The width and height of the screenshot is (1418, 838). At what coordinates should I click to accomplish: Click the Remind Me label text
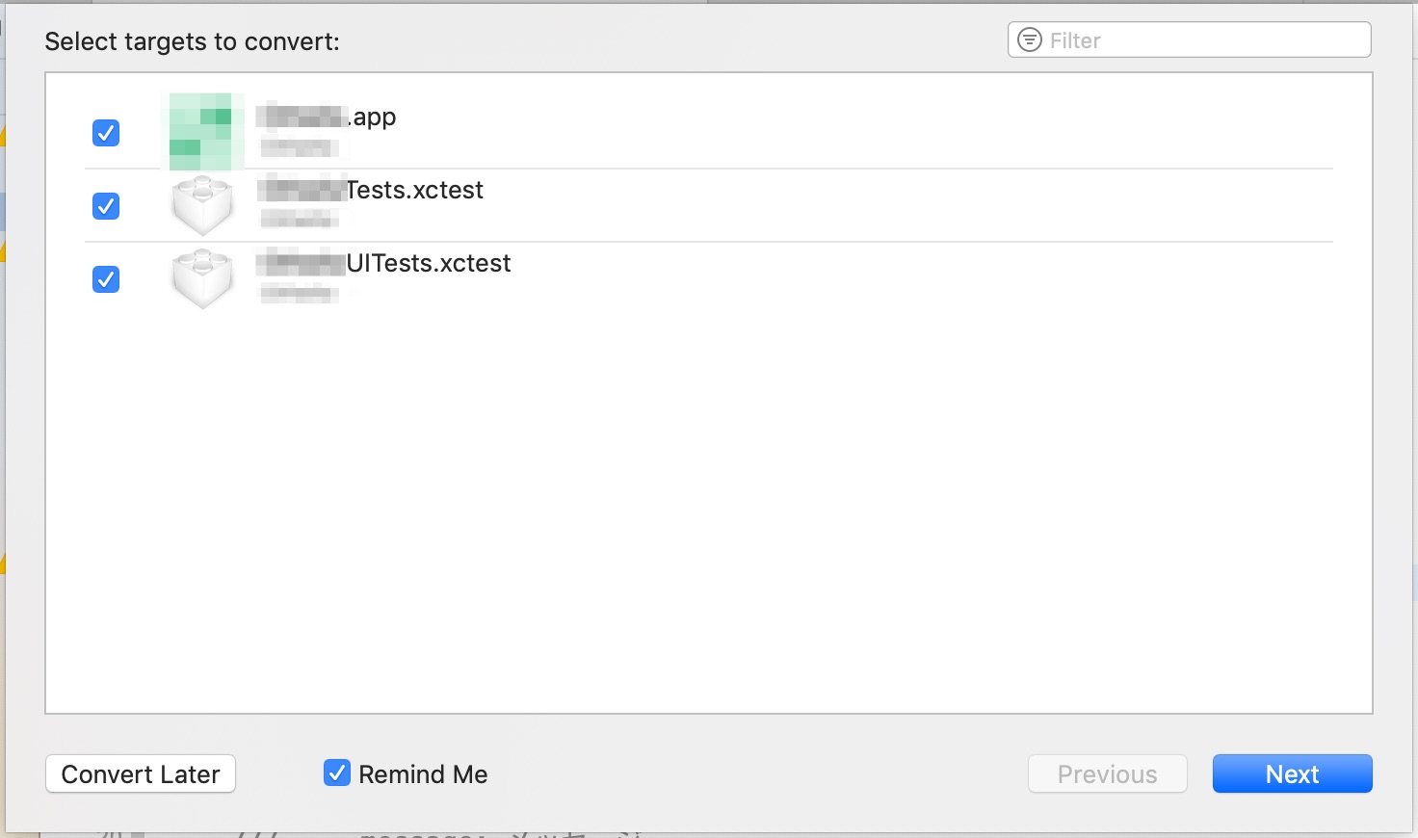tap(423, 774)
